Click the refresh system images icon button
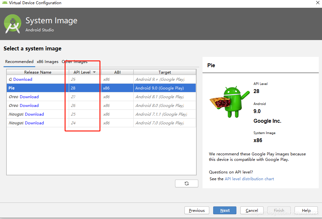 click(x=186, y=183)
